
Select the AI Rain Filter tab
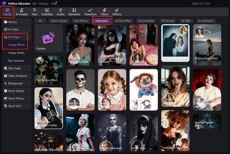click(124, 21)
